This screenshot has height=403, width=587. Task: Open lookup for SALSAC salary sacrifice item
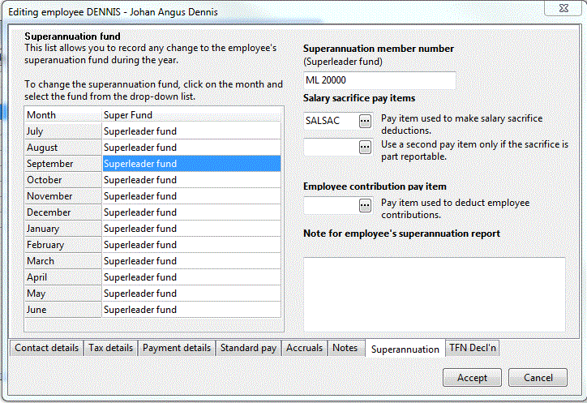[365, 121]
